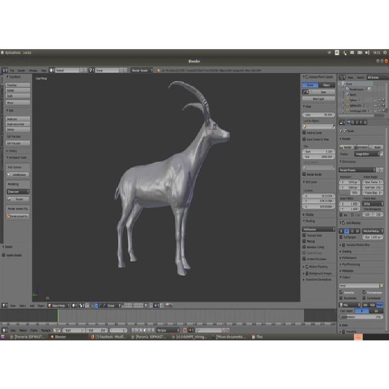Click the Translate button
The width and height of the screenshot is (389, 389).
coord(18,85)
